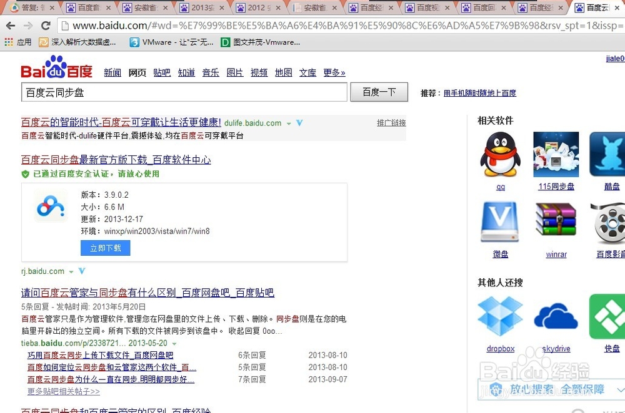Click the 百度云同步盘 app logo icon
Screen dimensions: 625x413
[51, 205]
